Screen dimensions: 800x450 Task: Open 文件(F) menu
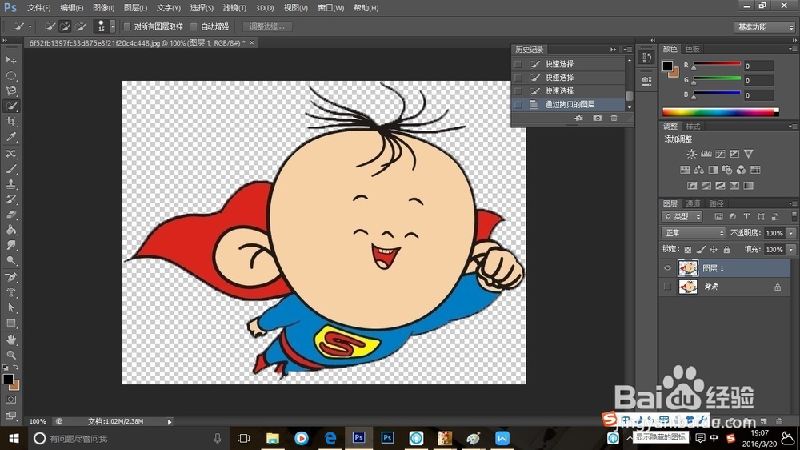click(x=38, y=8)
